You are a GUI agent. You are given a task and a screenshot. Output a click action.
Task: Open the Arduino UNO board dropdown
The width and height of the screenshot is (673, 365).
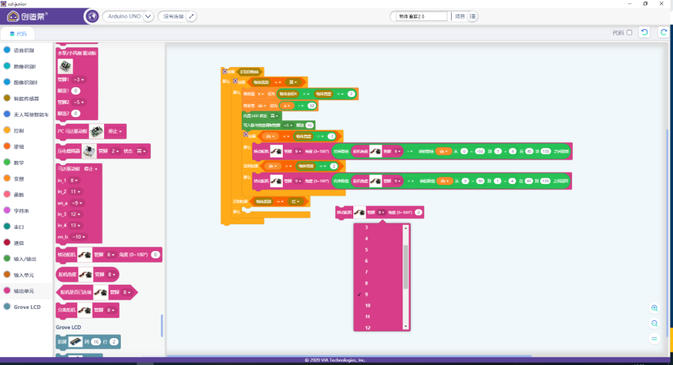coord(148,16)
